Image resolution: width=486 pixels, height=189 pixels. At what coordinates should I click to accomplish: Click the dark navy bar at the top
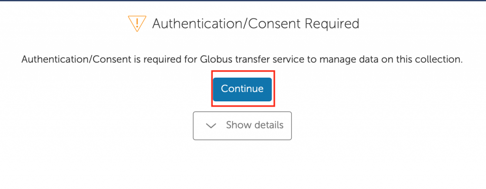click(243, 0)
